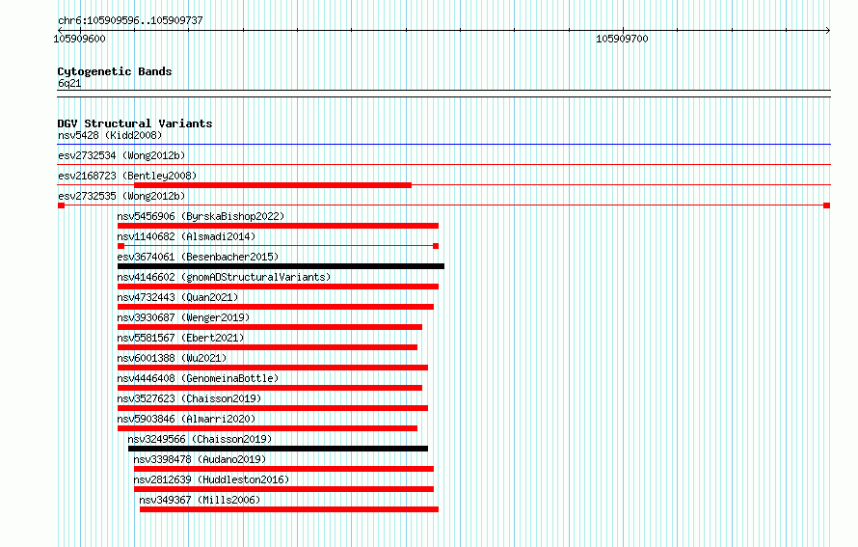Click the nsv3249566 (Chaisson2019) label

pyautogui.click(x=200, y=439)
